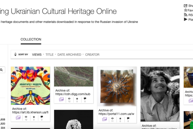Click image media-type icon on kherson art card
This screenshot has height=129, width=193.
coord(18,118)
